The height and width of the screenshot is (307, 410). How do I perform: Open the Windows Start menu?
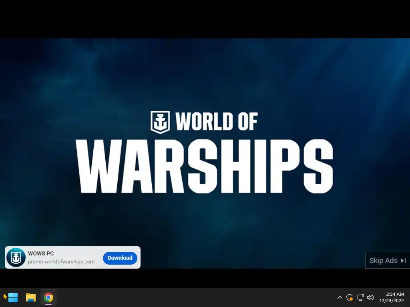[x=13, y=297]
